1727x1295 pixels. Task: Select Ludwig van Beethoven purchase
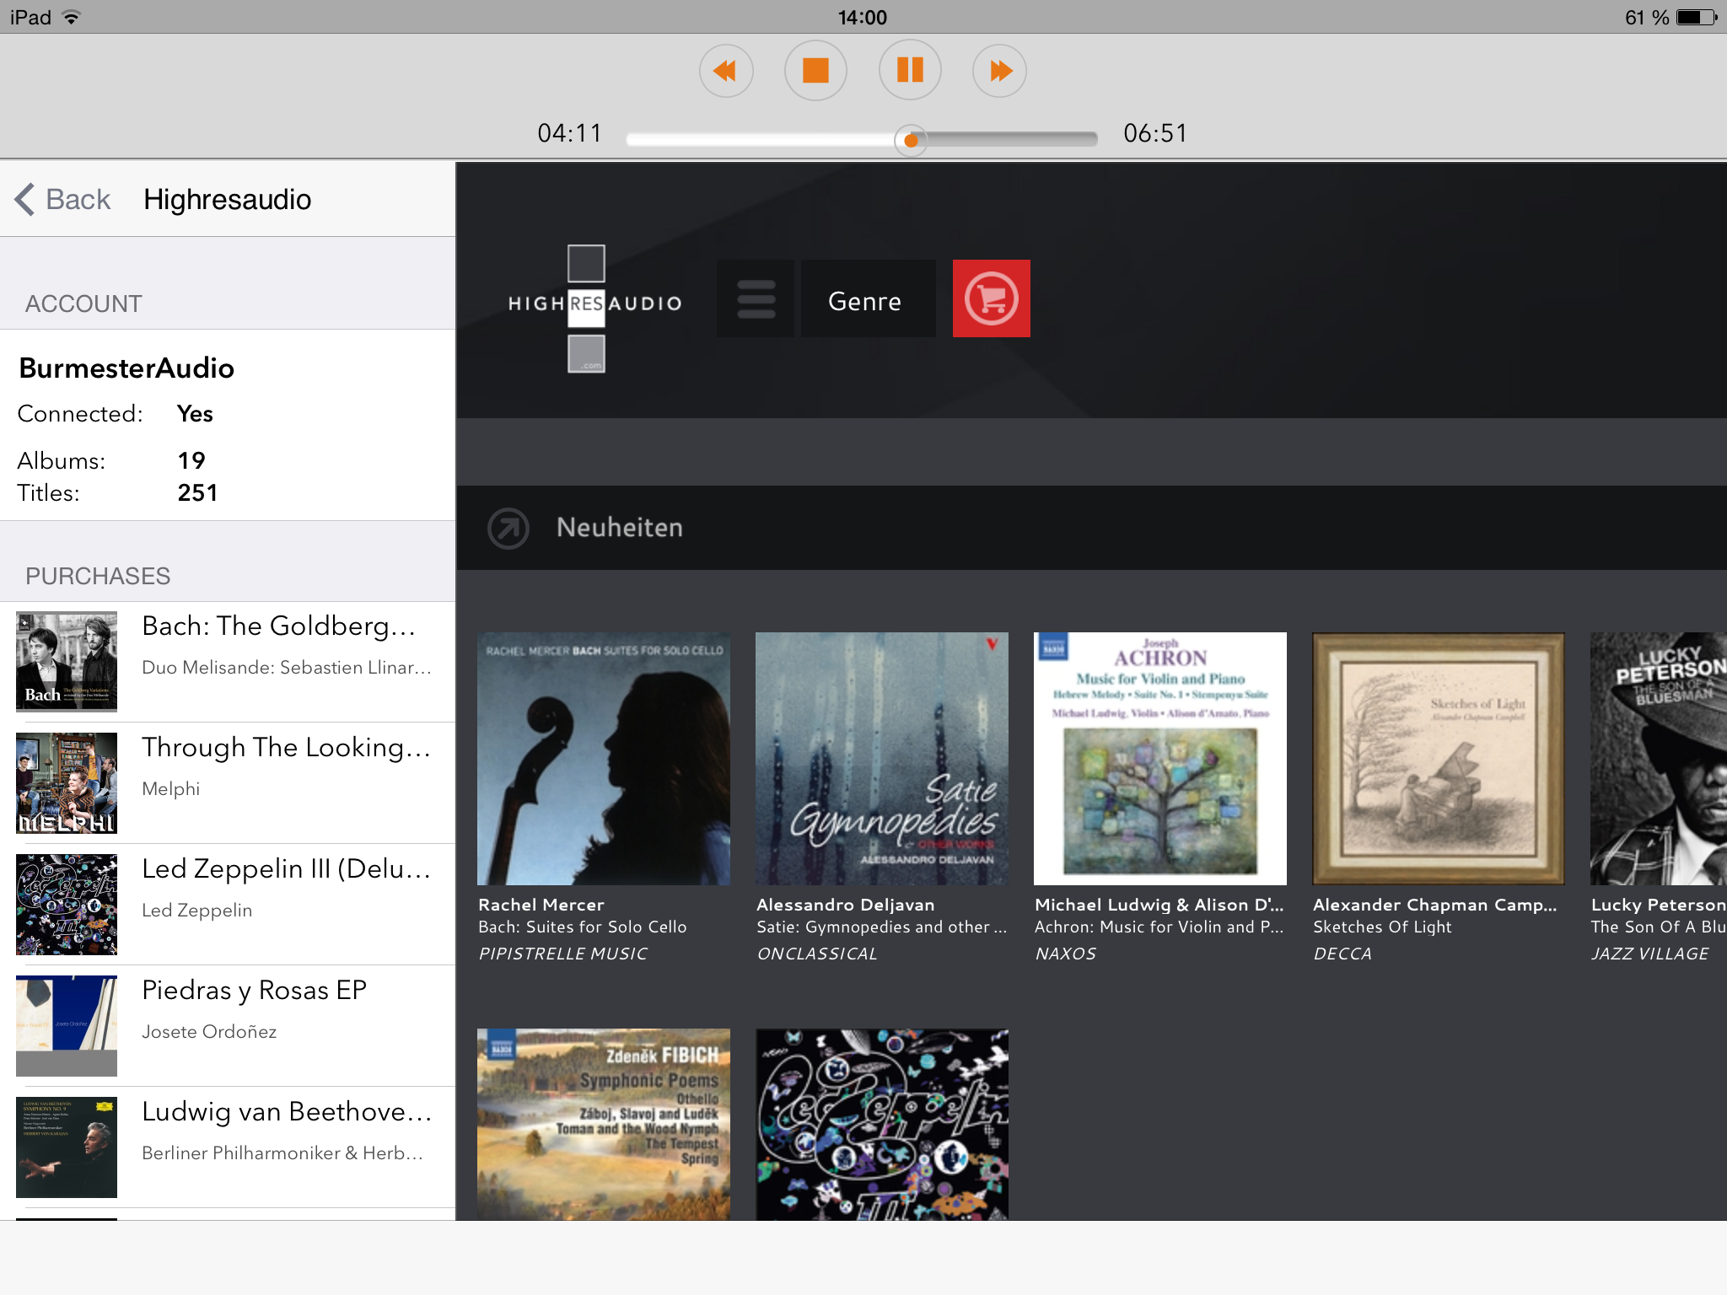[228, 1147]
